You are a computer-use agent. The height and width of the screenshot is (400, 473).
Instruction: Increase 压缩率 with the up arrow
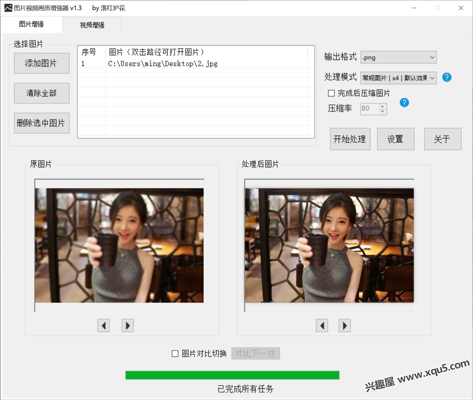pyautogui.click(x=383, y=106)
